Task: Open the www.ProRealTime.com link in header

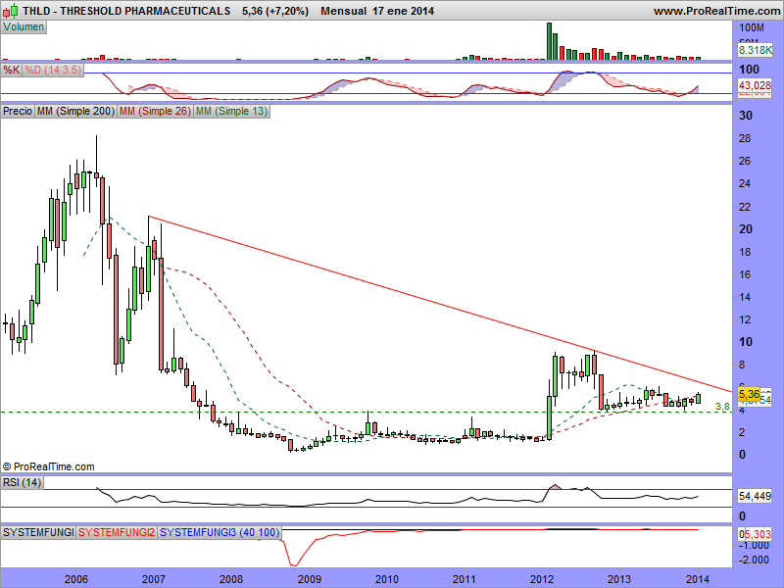Action: point(714,11)
